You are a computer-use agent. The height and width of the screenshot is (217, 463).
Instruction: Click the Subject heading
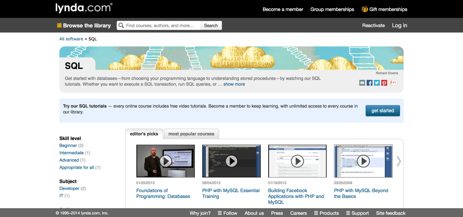click(x=68, y=181)
